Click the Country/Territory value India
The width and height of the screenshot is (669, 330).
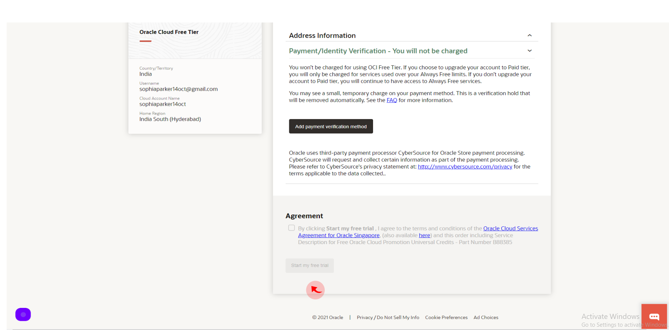145,74
